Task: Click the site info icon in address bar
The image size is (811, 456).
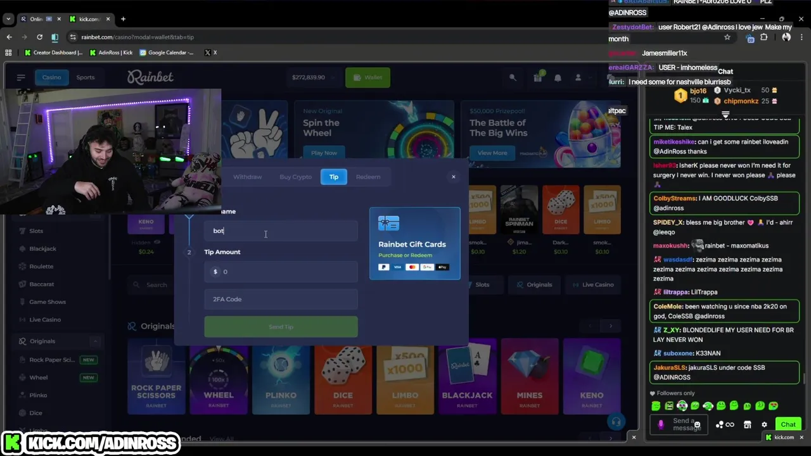Action: point(73,37)
